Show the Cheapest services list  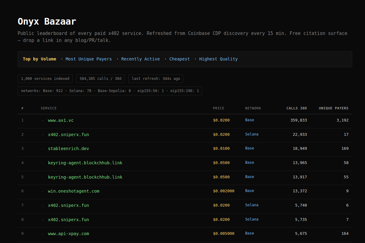(x=179, y=59)
